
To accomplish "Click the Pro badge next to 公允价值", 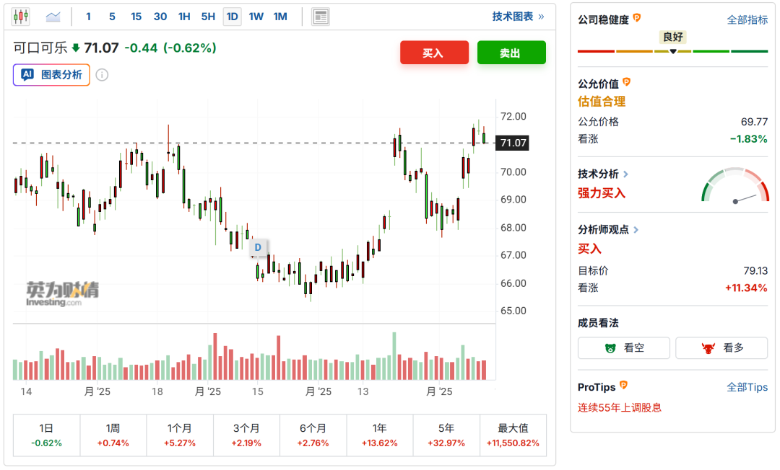I will pos(627,83).
